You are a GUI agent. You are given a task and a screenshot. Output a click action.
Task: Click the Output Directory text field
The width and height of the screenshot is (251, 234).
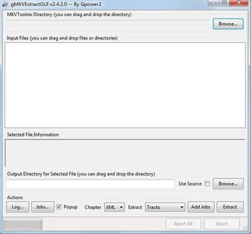[90, 184]
